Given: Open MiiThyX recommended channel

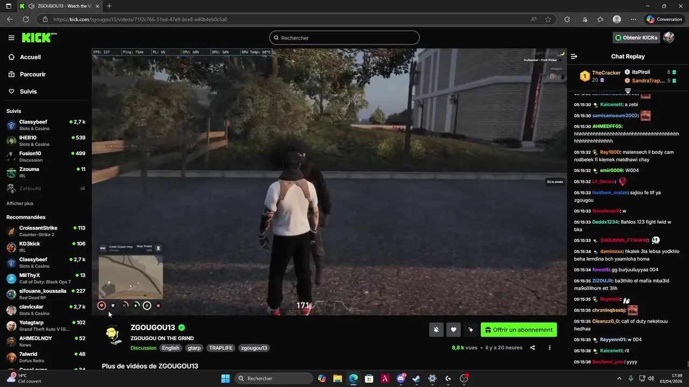Looking at the screenshot, I should (x=46, y=278).
